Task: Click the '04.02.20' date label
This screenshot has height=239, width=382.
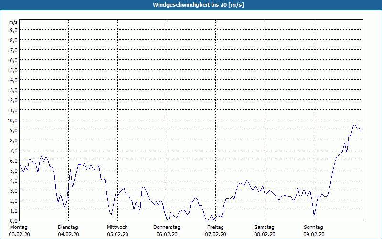Action: (68, 234)
